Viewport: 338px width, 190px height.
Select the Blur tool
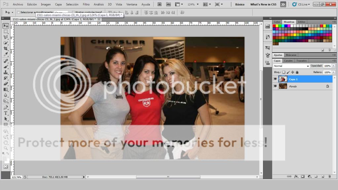[x=6, y=95]
